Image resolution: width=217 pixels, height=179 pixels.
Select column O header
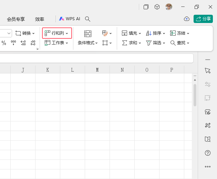(147, 70)
